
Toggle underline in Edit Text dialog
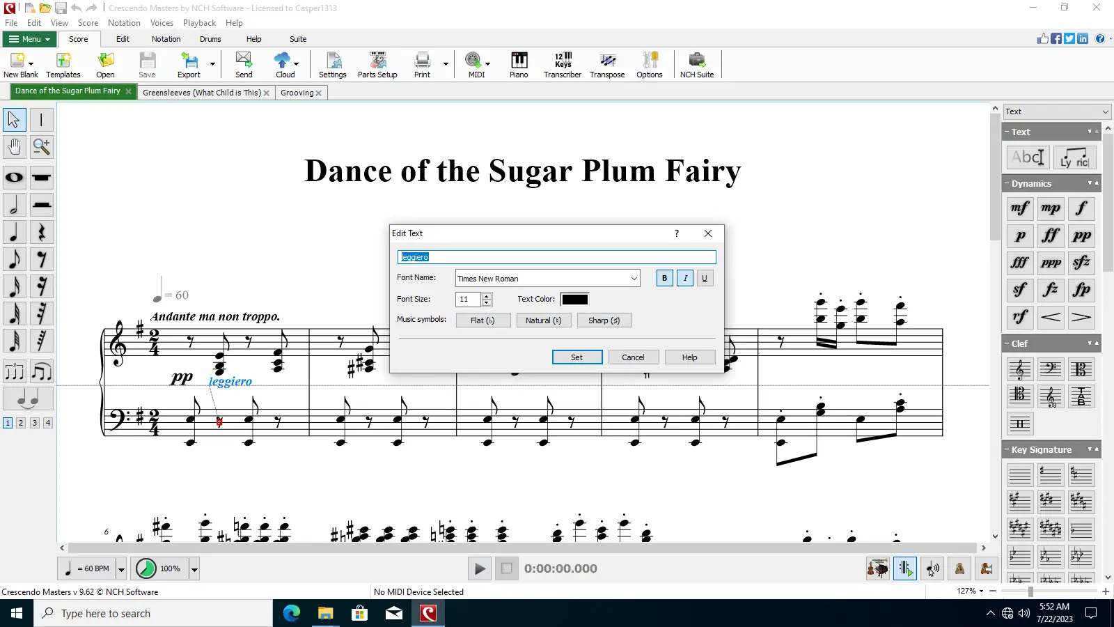click(x=705, y=279)
